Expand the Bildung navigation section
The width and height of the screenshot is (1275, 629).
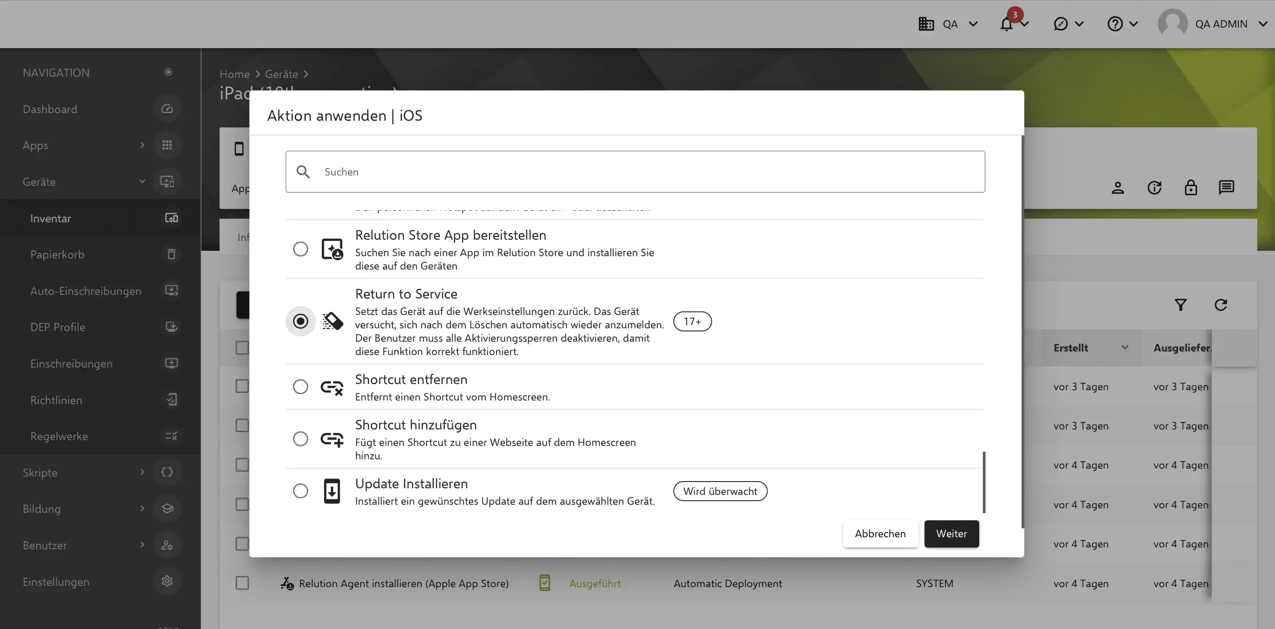[142, 509]
